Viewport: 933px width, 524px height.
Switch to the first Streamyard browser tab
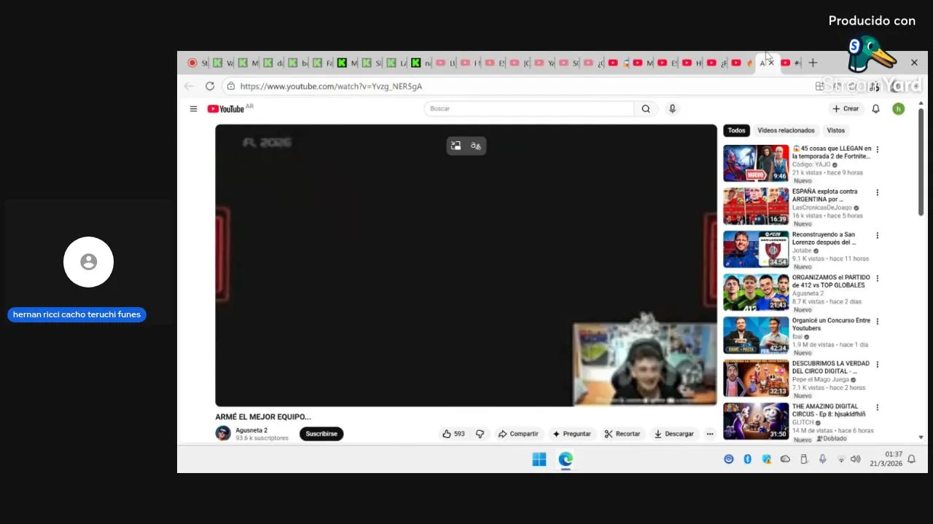198,63
